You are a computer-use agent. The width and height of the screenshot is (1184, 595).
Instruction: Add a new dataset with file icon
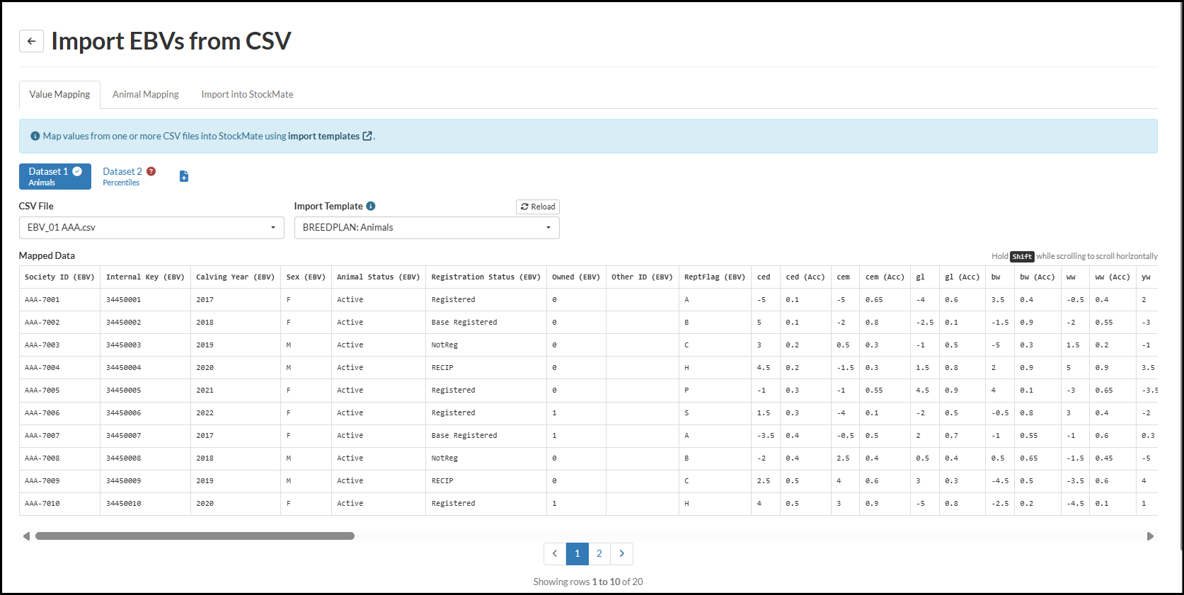(184, 176)
